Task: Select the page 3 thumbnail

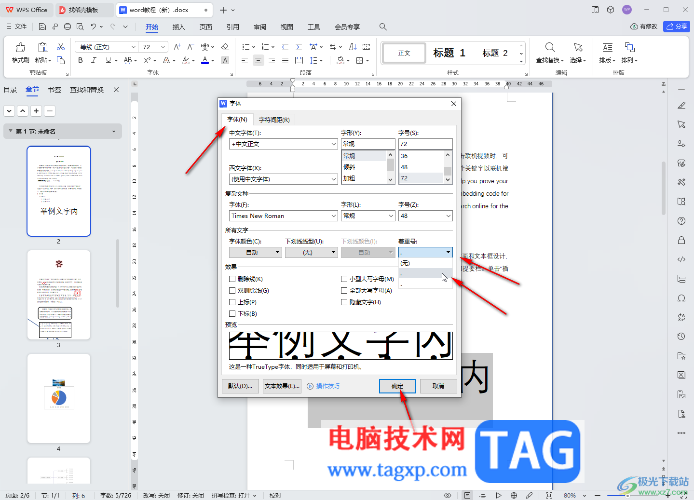Action: coord(59,295)
